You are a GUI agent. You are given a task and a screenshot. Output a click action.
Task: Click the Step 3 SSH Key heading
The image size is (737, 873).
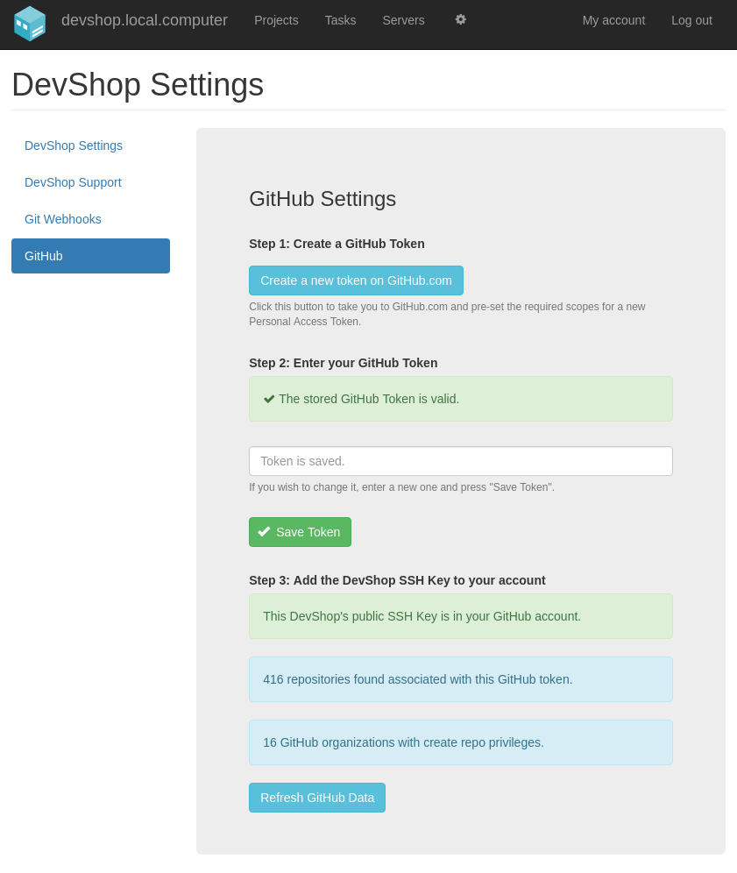pyautogui.click(x=398, y=580)
